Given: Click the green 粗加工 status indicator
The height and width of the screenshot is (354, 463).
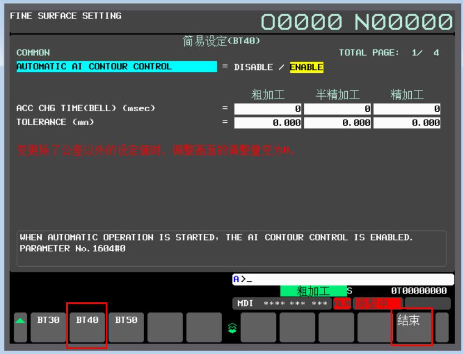Looking at the screenshot, I should point(313,291).
